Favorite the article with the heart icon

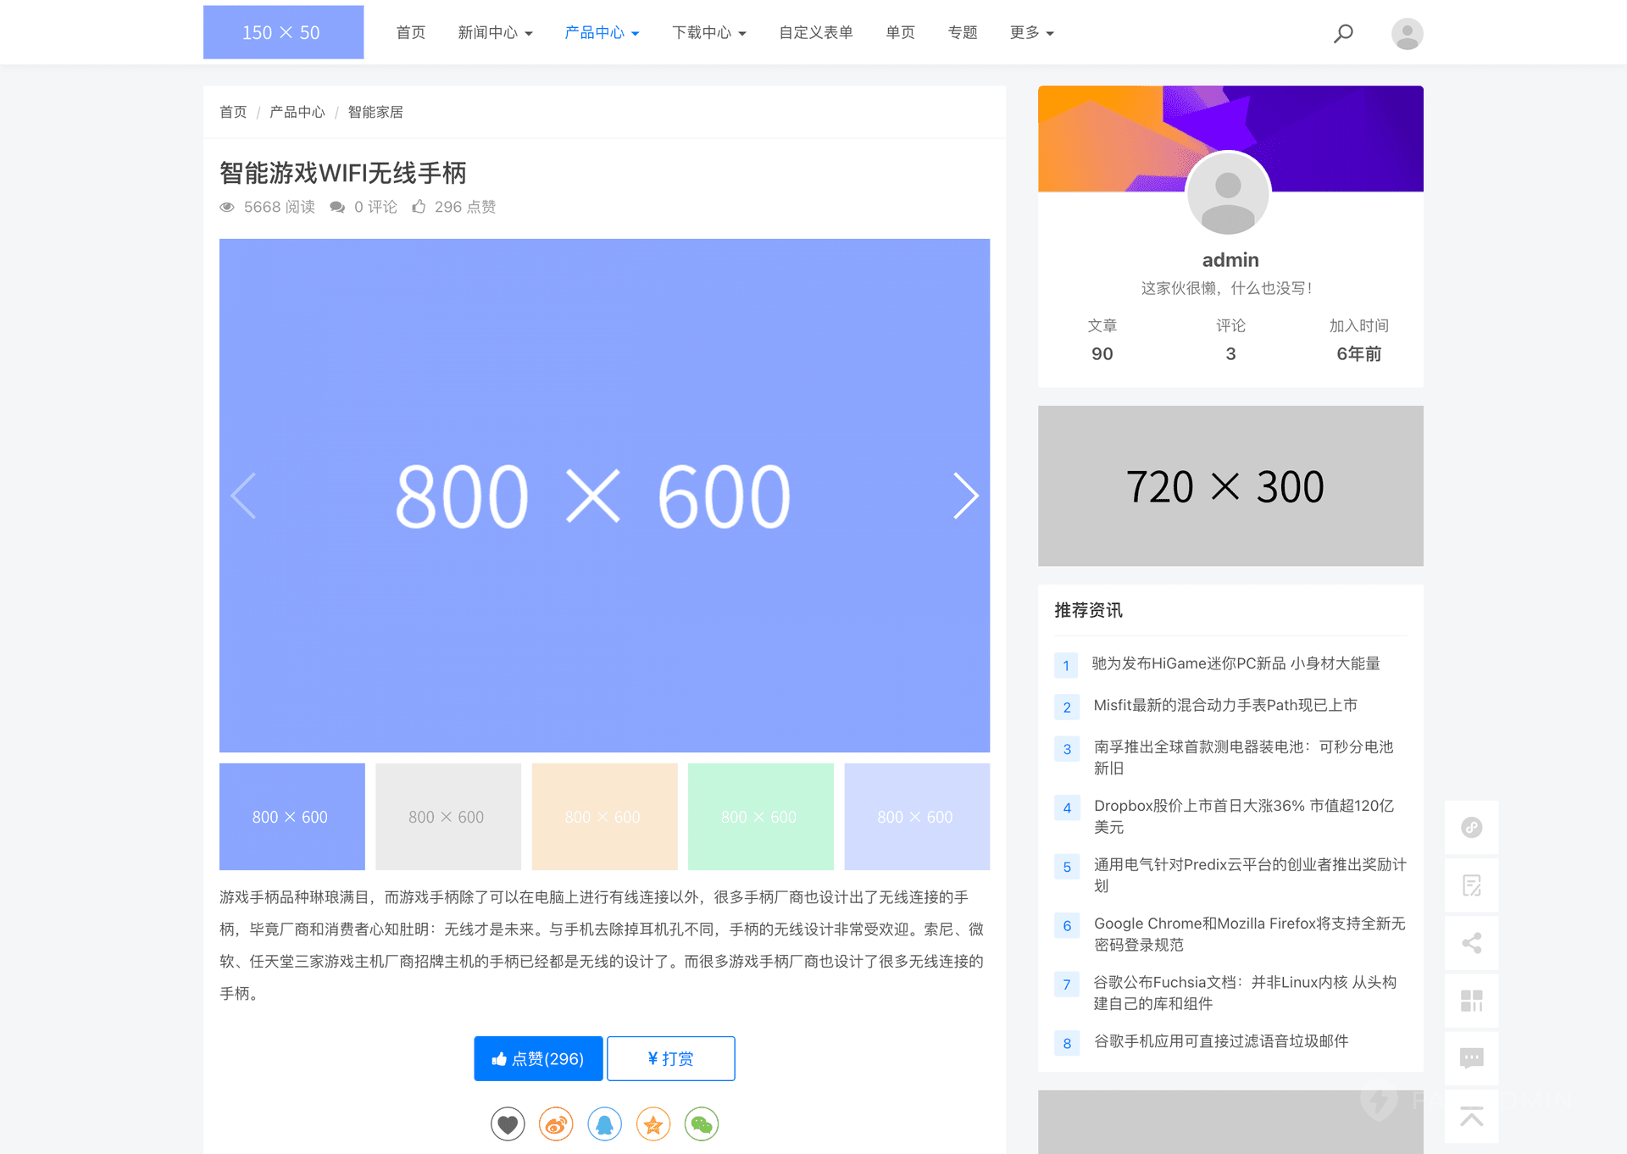pos(508,1124)
